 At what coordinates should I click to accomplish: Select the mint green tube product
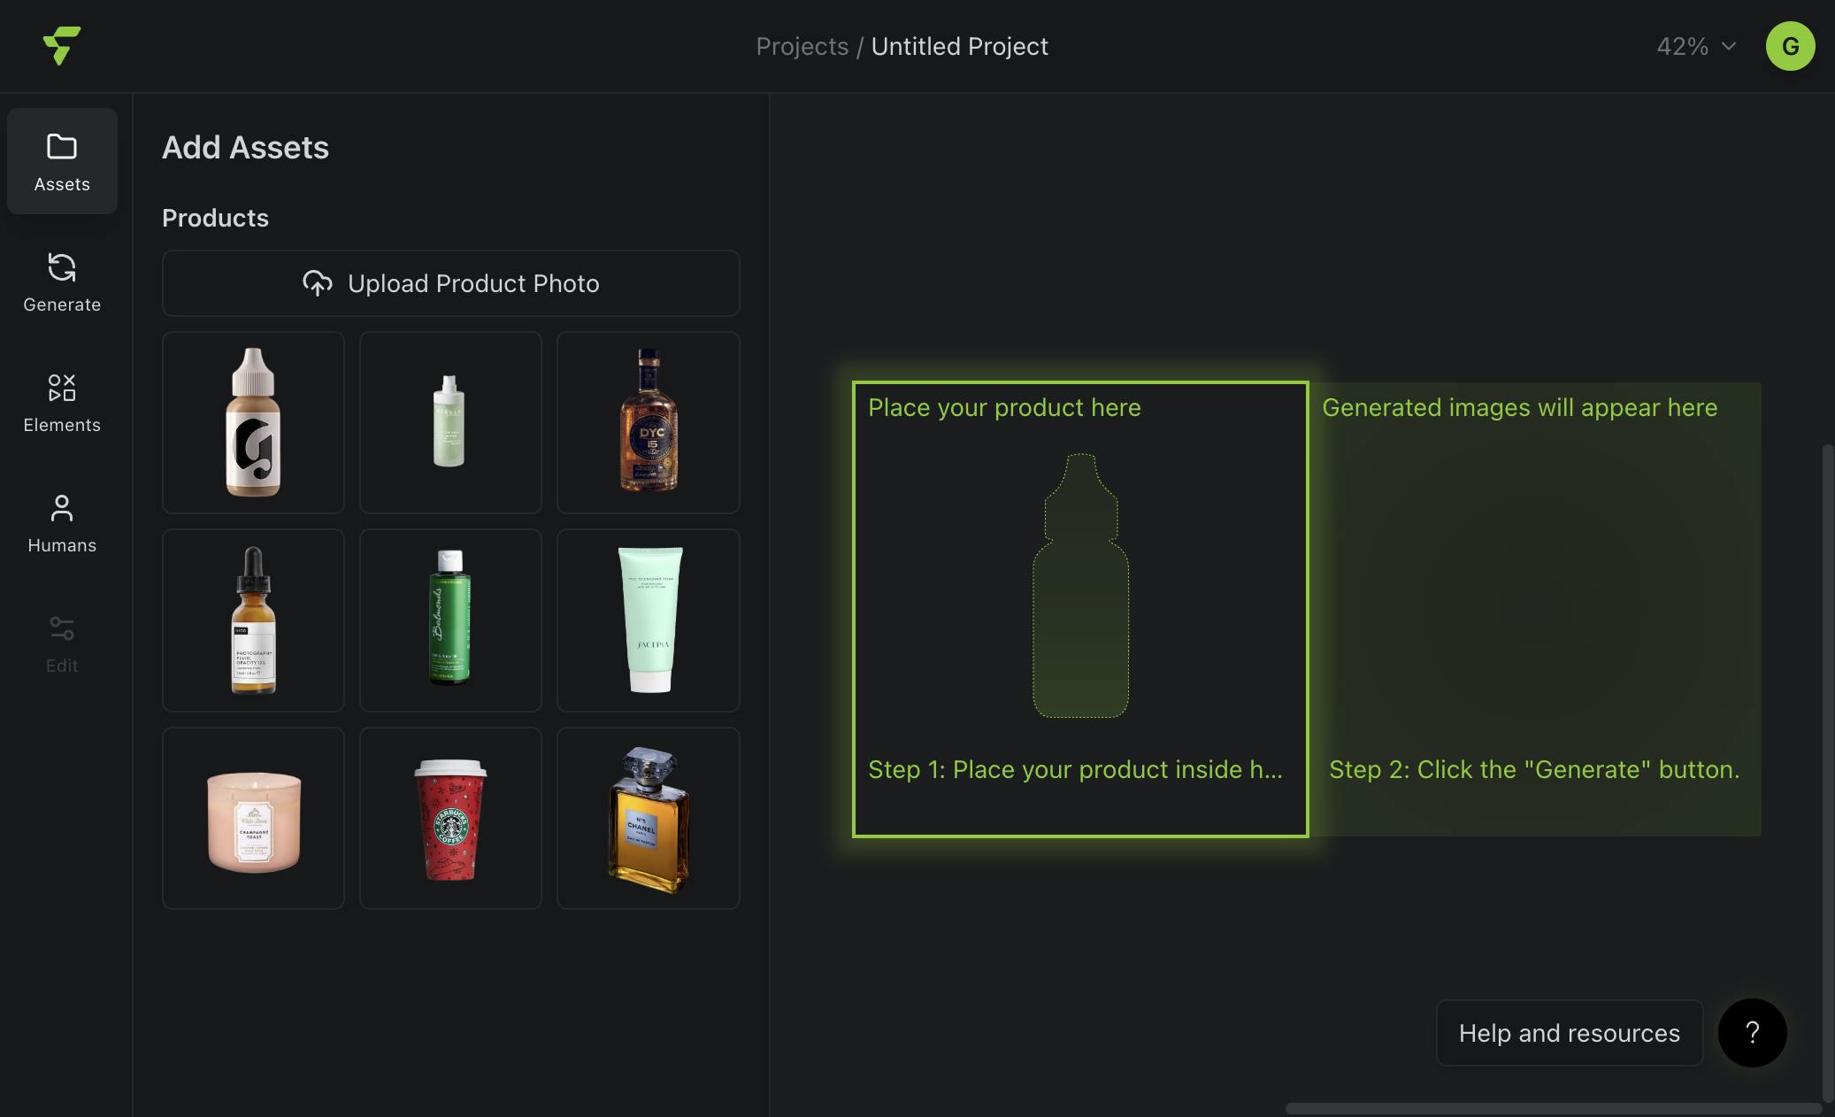pos(648,620)
